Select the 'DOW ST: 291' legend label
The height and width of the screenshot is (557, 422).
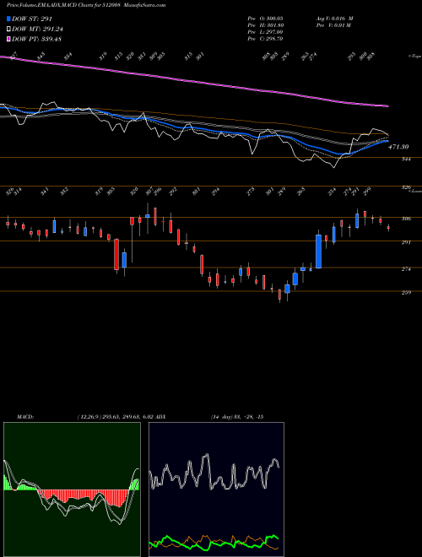(x=32, y=19)
